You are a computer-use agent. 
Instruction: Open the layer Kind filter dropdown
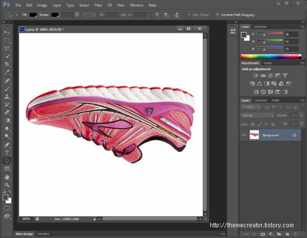pyautogui.click(x=251, y=107)
